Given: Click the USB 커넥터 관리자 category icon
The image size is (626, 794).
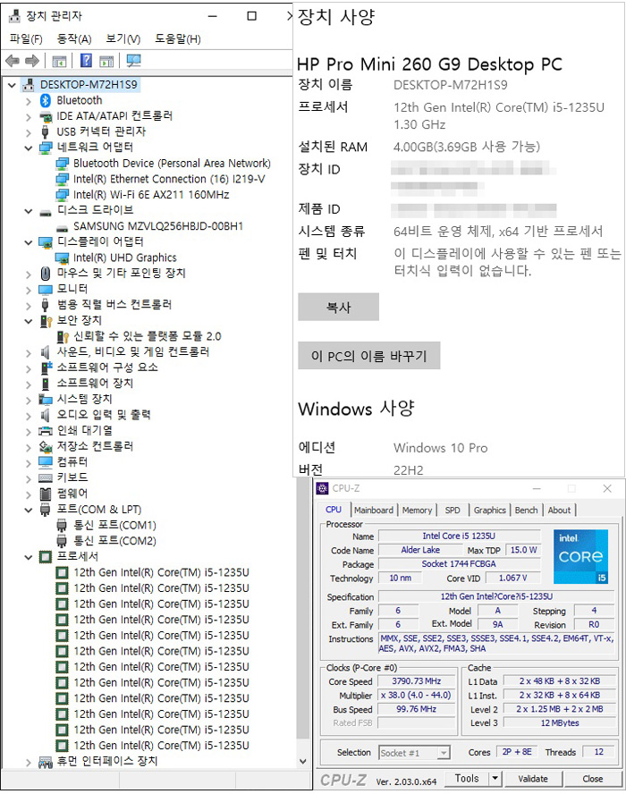Looking at the screenshot, I should click(x=45, y=131).
